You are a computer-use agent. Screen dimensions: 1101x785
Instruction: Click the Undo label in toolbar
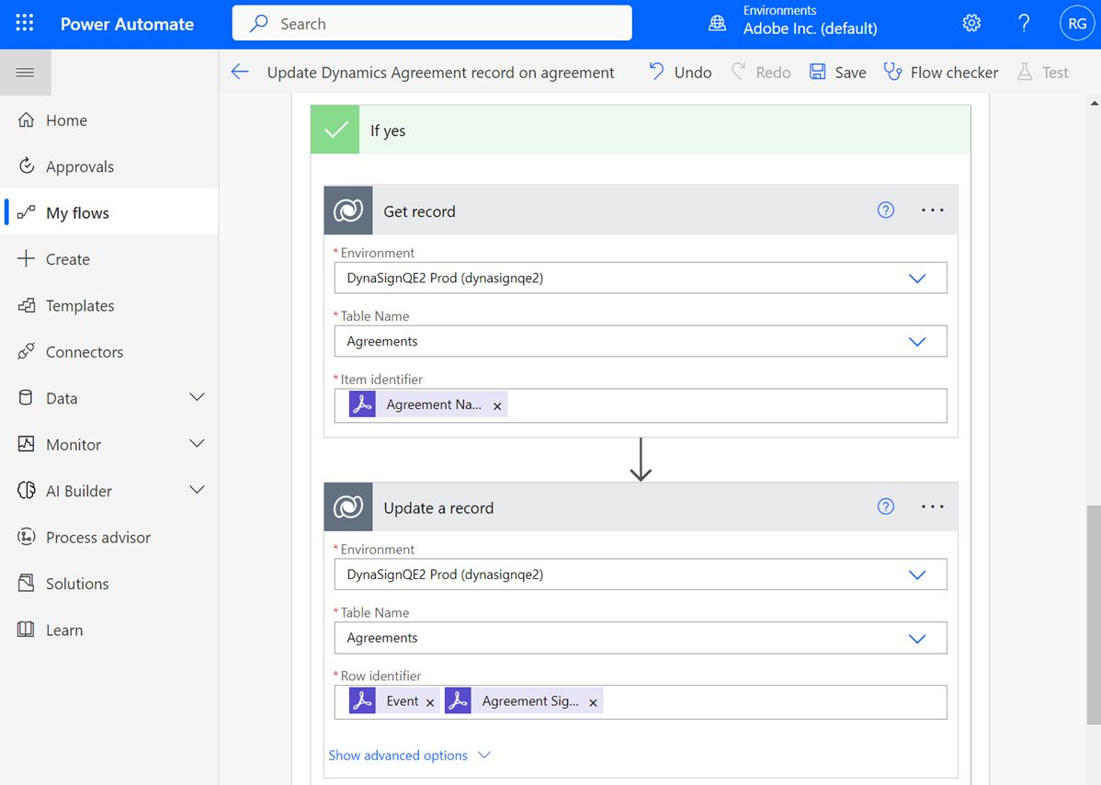(693, 73)
